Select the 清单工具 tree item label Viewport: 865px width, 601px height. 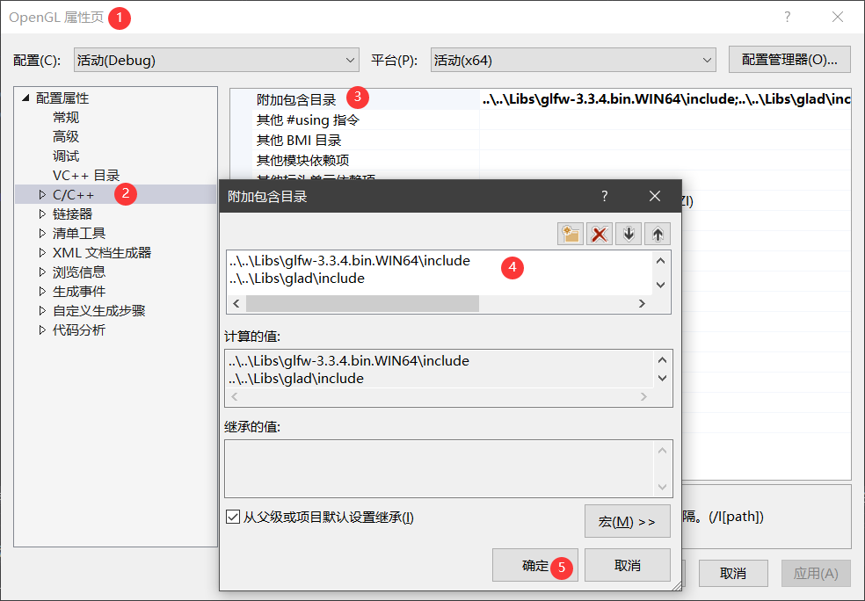[79, 233]
